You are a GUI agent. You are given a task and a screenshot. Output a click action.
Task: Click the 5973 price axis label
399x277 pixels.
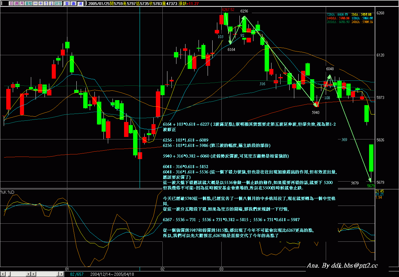380,98
